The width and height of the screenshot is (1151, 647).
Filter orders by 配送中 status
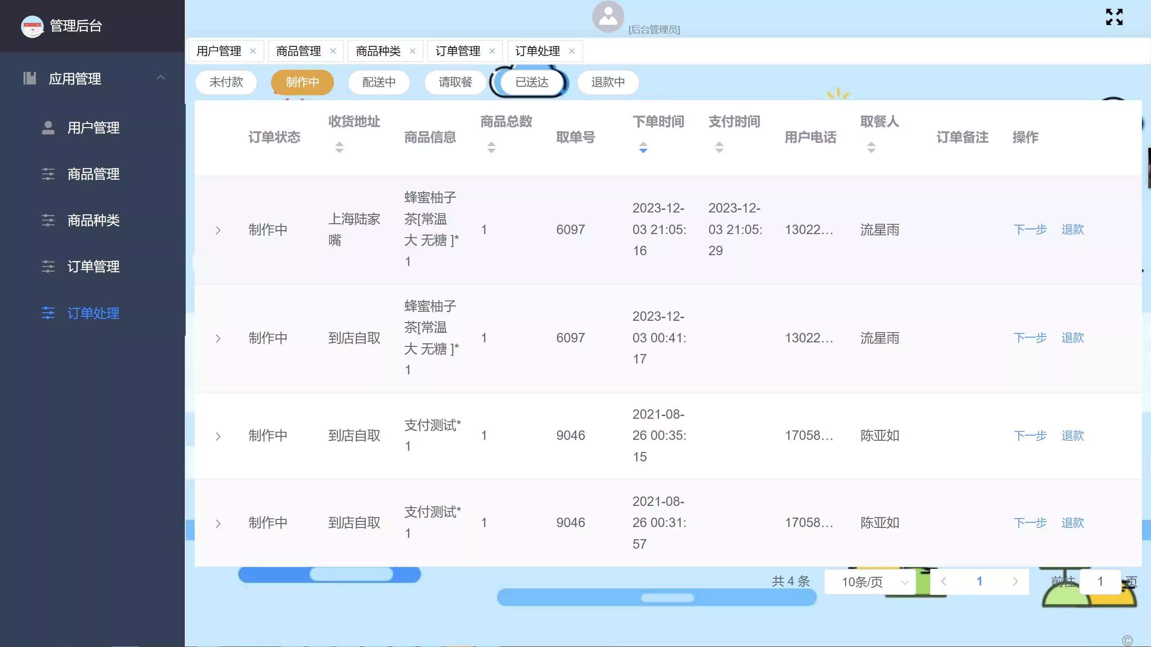(379, 82)
